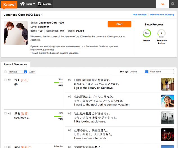
Task: Play audio for movie sentence
Action: tap(69, 130)
